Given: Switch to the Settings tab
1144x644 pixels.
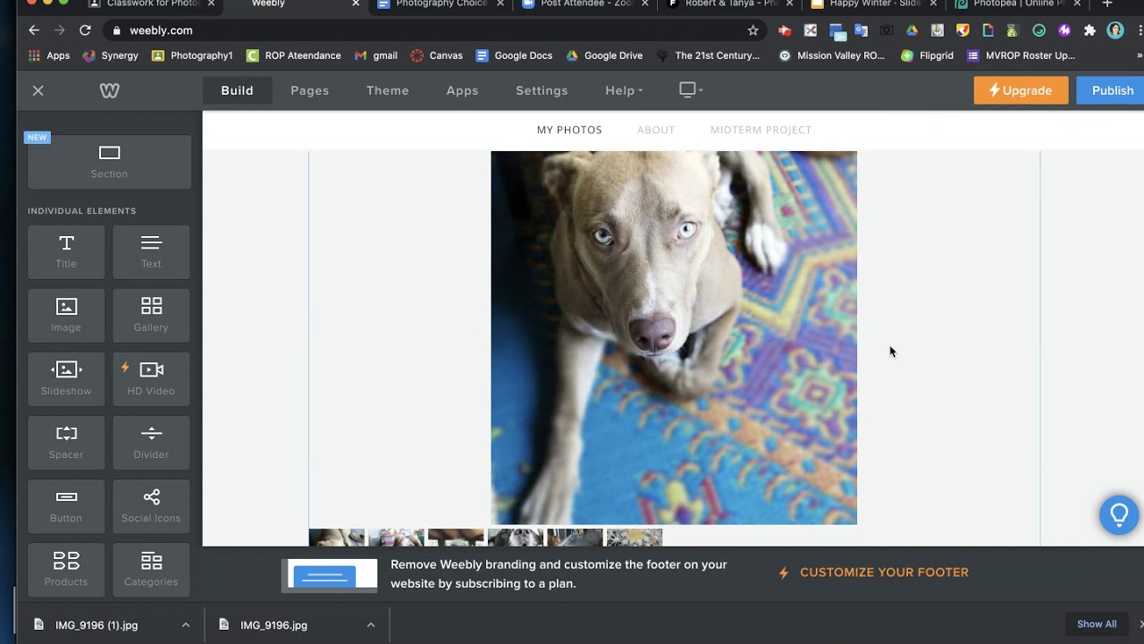Looking at the screenshot, I should [x=542, y=90].
